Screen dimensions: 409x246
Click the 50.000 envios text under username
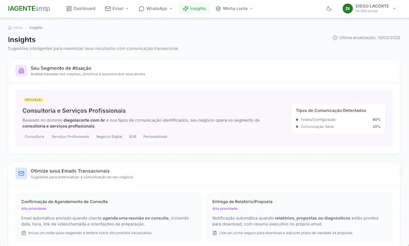click(366, 11)
